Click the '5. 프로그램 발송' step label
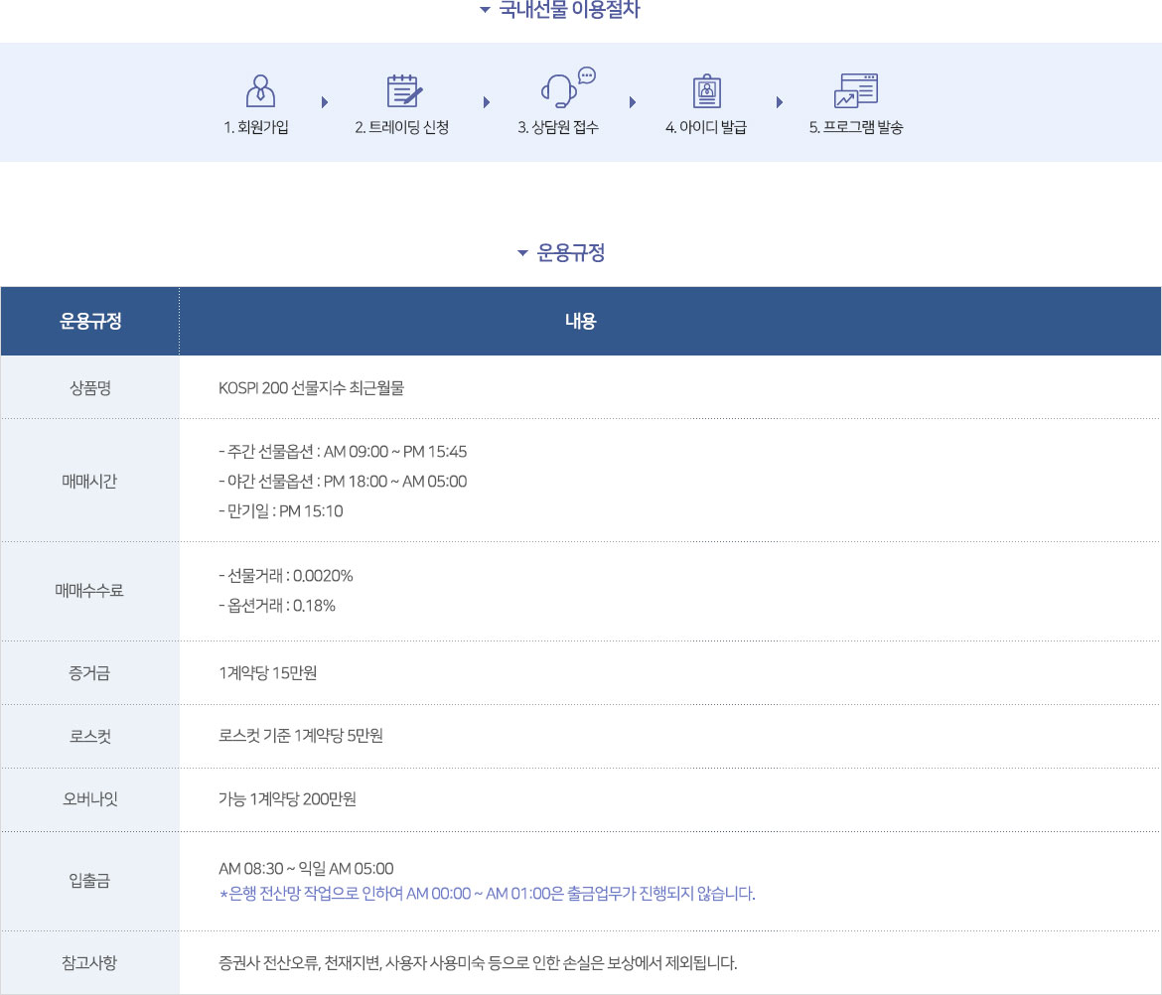The width and height of the screenshot is (1162, 995). pos(855,128)
